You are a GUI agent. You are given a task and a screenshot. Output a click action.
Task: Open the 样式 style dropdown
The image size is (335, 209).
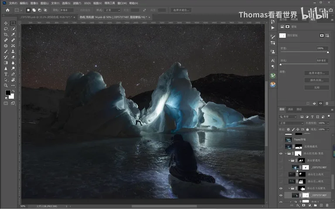113,10
